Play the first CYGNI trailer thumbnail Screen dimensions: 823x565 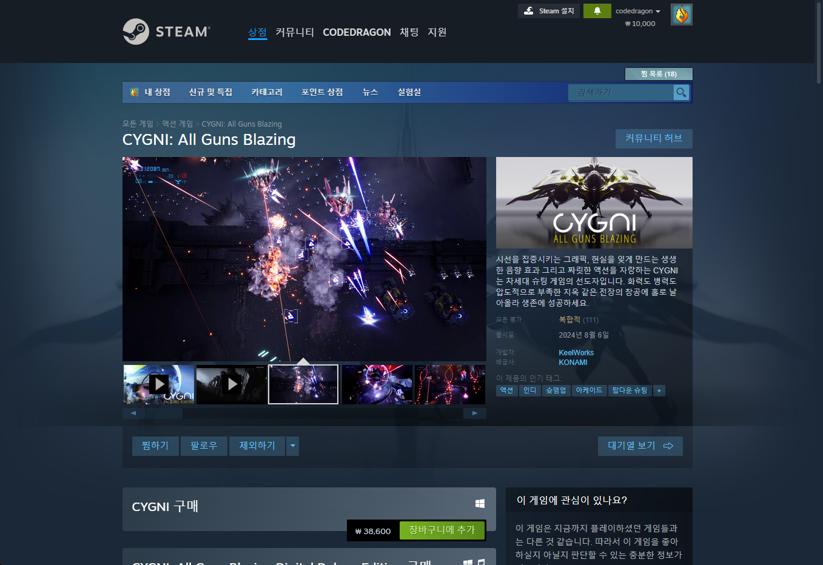pos(159,384)
